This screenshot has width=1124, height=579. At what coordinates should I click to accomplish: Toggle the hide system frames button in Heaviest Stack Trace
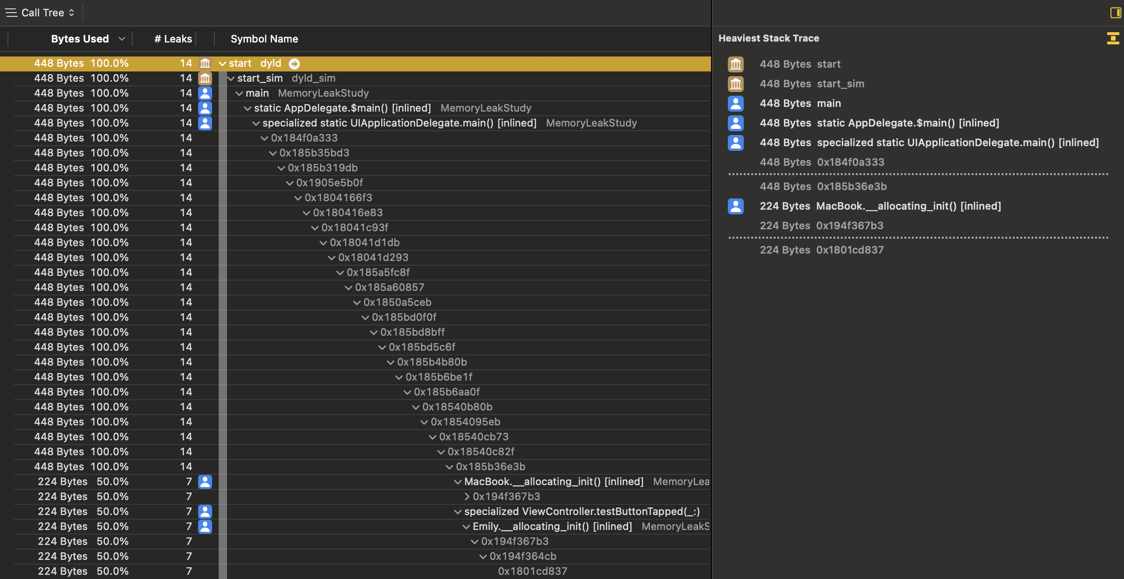[x=1113, y=38]
